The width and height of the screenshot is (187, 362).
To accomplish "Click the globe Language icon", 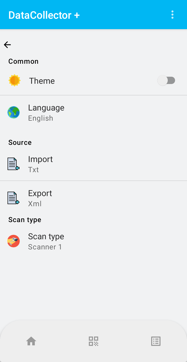I will (14, 113).
